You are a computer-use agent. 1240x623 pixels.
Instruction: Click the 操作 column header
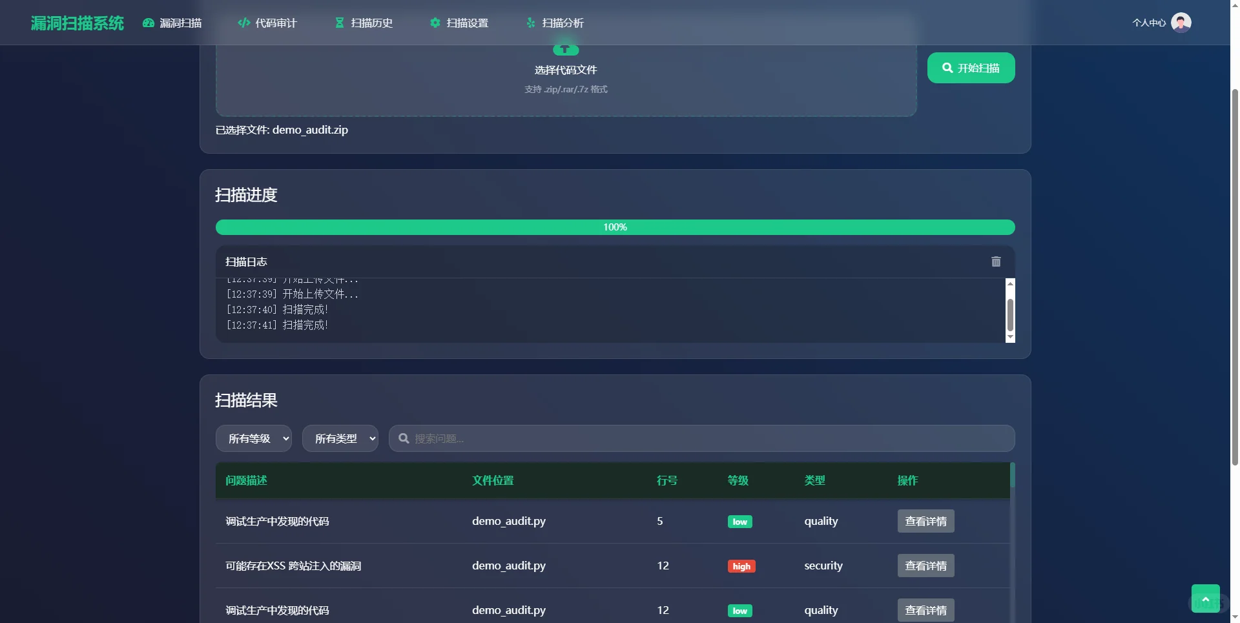click(907, 480)
